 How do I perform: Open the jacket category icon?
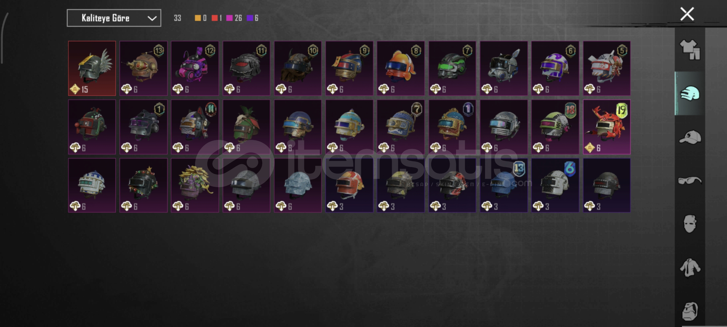coord(690,268)
